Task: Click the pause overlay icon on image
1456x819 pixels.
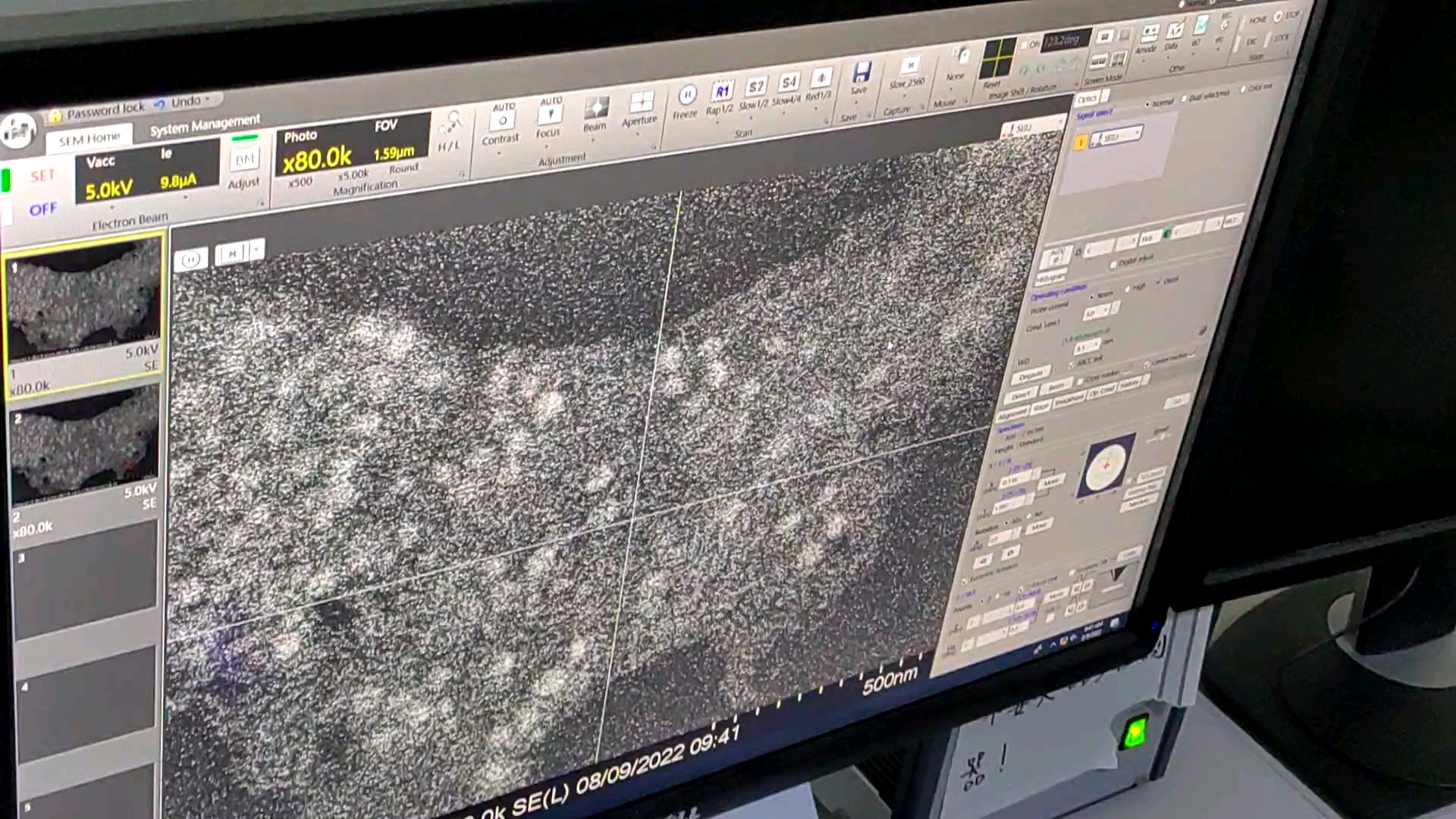Action: (190, 260)
